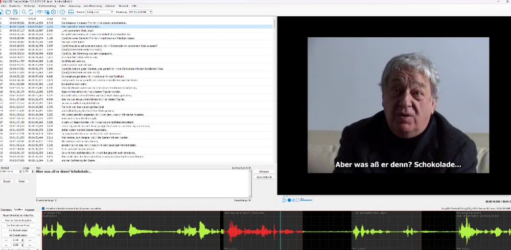Click the cyan playhead line in waveform
The width and height of the screenshot is (511, 250).
[280, 231]
